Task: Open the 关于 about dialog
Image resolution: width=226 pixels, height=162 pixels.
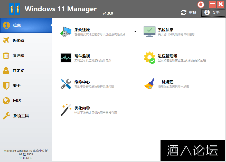Action: pyautogui.click(x=213, y=12)
